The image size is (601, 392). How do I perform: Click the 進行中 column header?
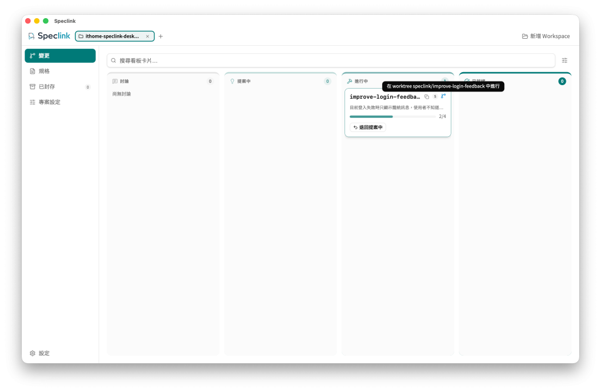click(x=362, y=81)
